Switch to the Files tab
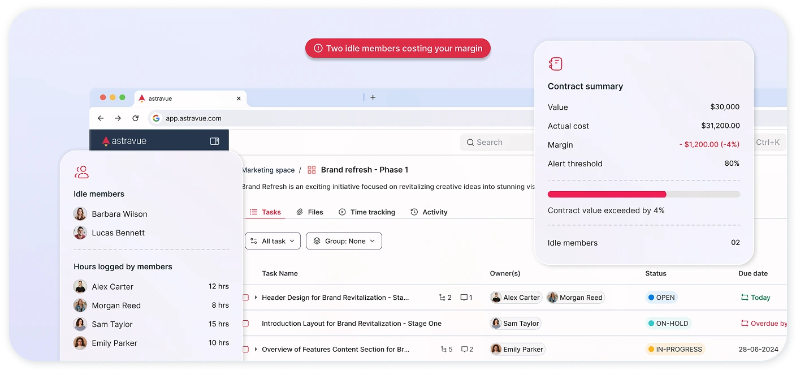The image size is (796, 370). coord(310,212)
